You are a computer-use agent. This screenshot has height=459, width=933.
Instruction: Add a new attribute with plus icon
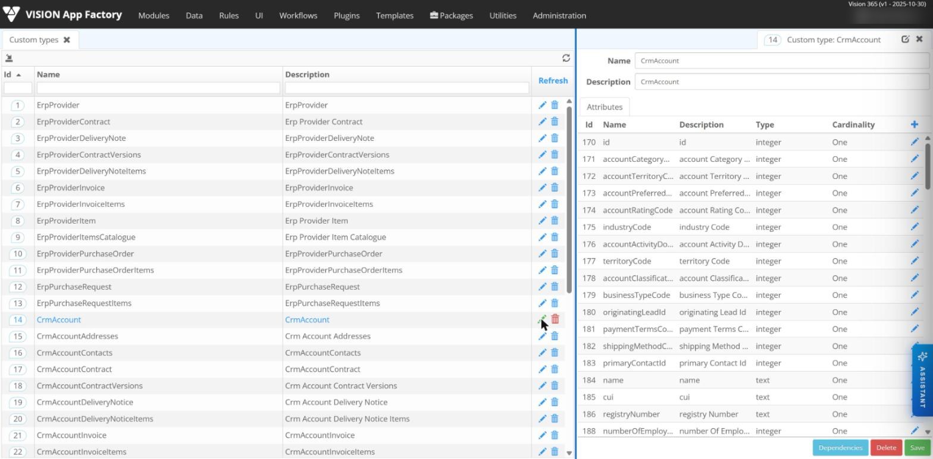[x=914, y=124]
